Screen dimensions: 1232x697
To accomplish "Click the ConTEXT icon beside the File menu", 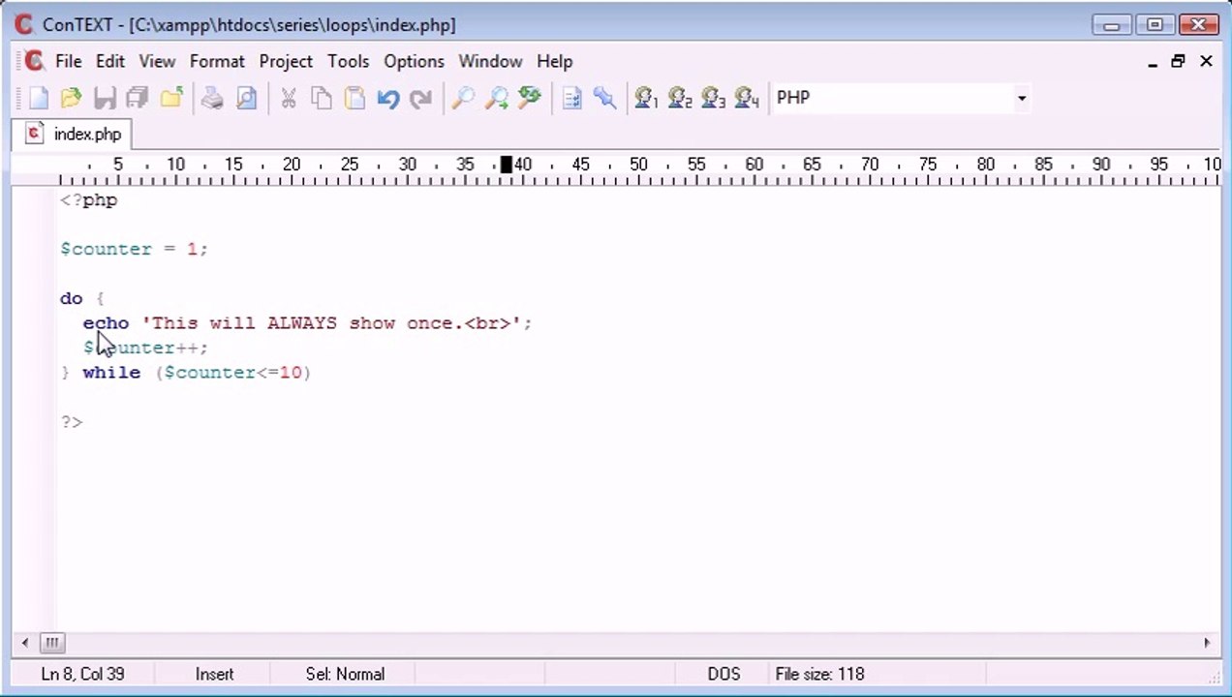I will [x=34, y=61].
